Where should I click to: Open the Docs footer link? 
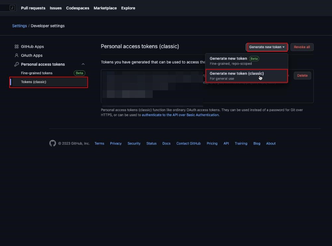click(166, 143)
